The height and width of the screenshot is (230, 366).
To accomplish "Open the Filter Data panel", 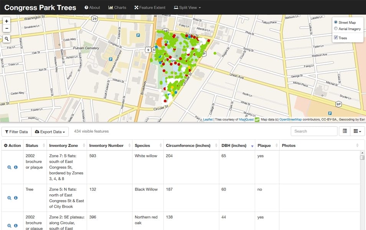I will click(x=16, y=132).
